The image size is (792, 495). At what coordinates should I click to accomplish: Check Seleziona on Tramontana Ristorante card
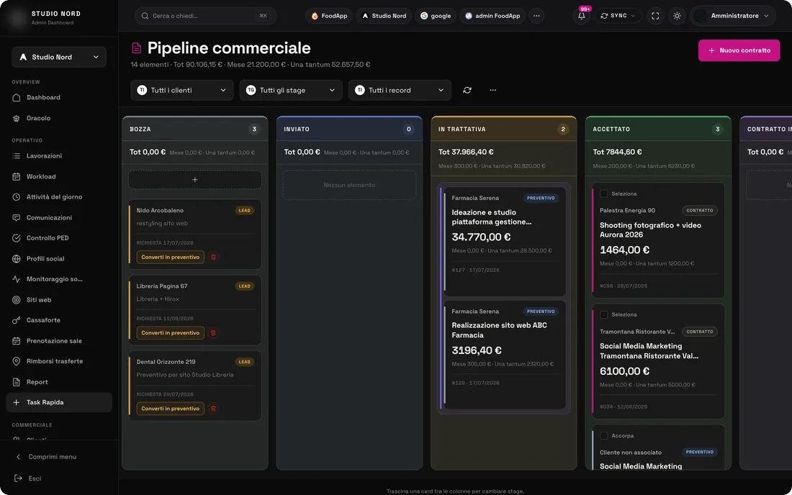point(603,315)
